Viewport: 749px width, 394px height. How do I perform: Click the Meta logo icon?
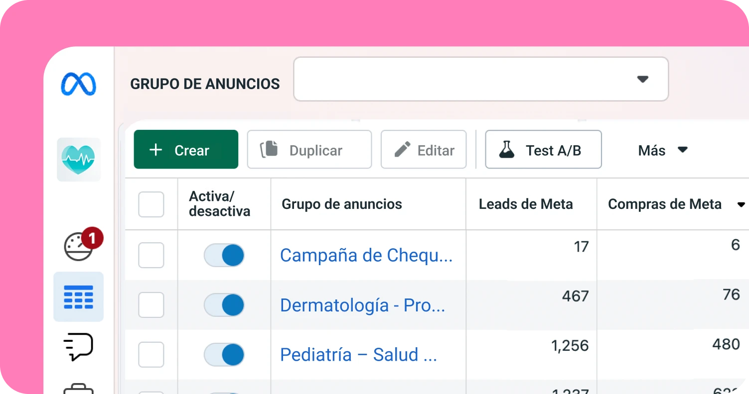[x=79, y=84]
